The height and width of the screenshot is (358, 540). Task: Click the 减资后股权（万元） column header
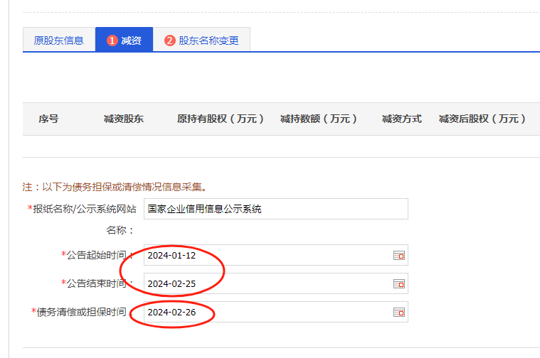482,119
